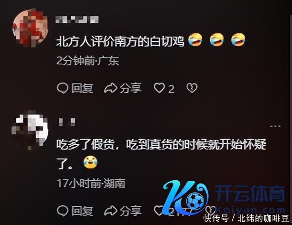The image size is (292, 225).
Task: Click the blurred username above the 吃多了假货 comment
Action: click(x=67, y=122)
